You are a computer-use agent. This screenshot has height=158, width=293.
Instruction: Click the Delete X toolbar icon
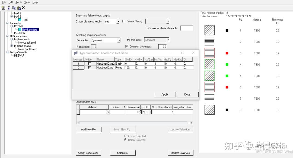[x=24, y=8]
